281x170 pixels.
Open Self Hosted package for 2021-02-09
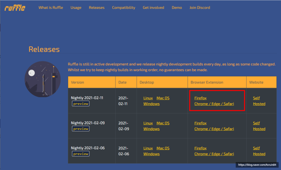pos(259,126)
